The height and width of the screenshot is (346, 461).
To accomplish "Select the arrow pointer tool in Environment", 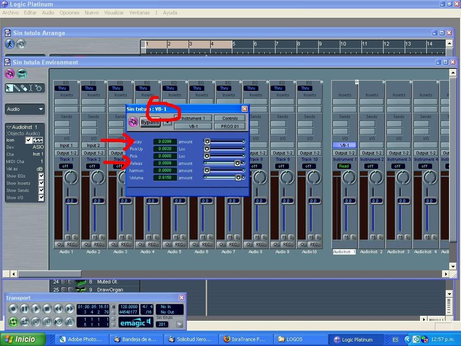I will click(x=9, y=88).
